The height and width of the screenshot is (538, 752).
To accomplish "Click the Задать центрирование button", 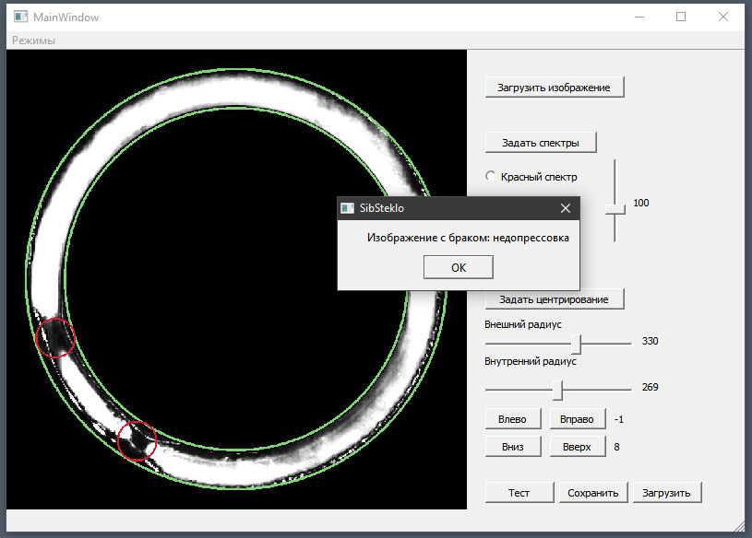I will (x=555, y=299).
